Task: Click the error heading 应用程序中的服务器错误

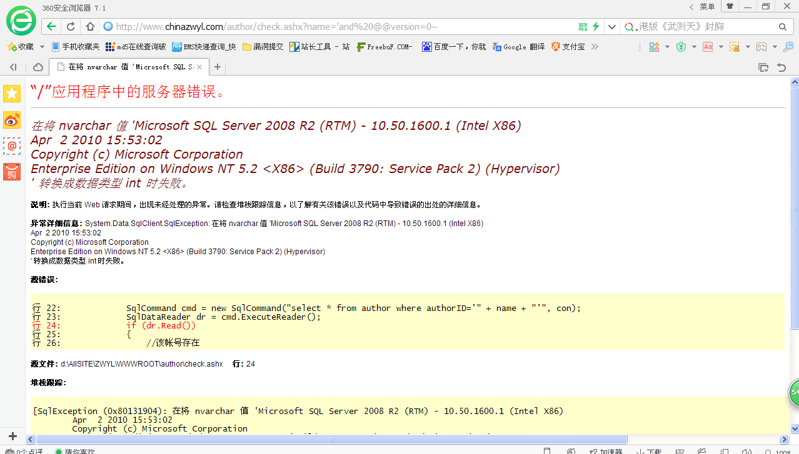Action: [x=128, y=92]
